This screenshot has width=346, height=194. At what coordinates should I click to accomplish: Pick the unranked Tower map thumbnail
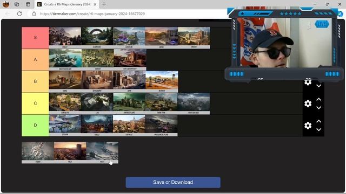pyautogui.click(x=38, y=153)
